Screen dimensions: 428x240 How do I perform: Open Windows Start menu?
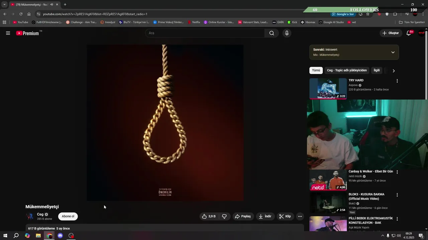5,236
